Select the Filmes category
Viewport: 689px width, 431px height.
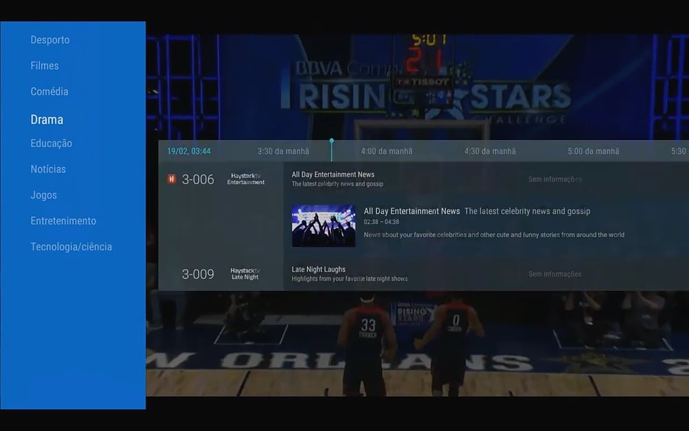point(44,66)
